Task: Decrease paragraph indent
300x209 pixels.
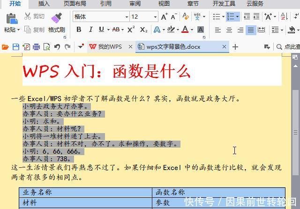Action: (x=247, y=16)
